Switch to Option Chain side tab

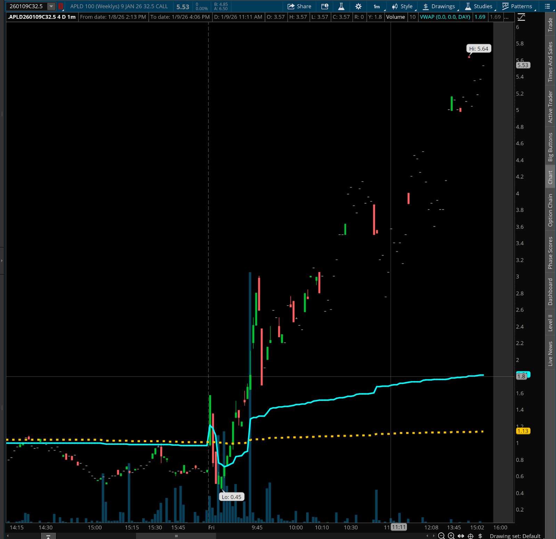point(550,210)
